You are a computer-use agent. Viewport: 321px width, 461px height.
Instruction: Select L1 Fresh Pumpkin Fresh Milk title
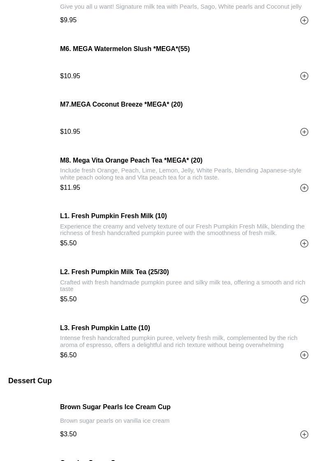[x=113, y=216]
